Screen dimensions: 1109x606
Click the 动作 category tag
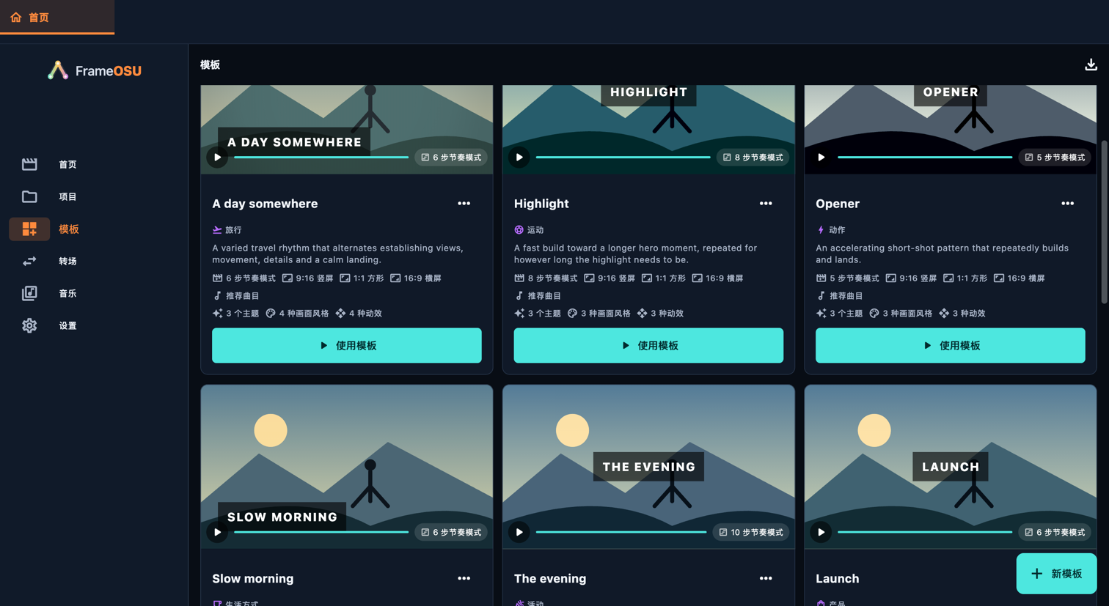point(830,230)
